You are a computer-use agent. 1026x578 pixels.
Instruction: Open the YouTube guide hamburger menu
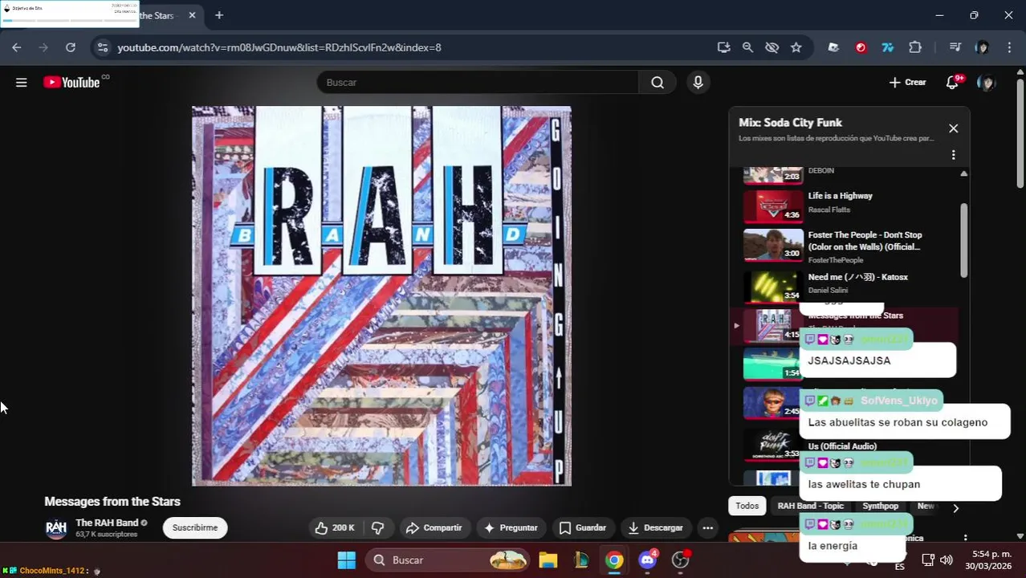(x=22, y=82)
